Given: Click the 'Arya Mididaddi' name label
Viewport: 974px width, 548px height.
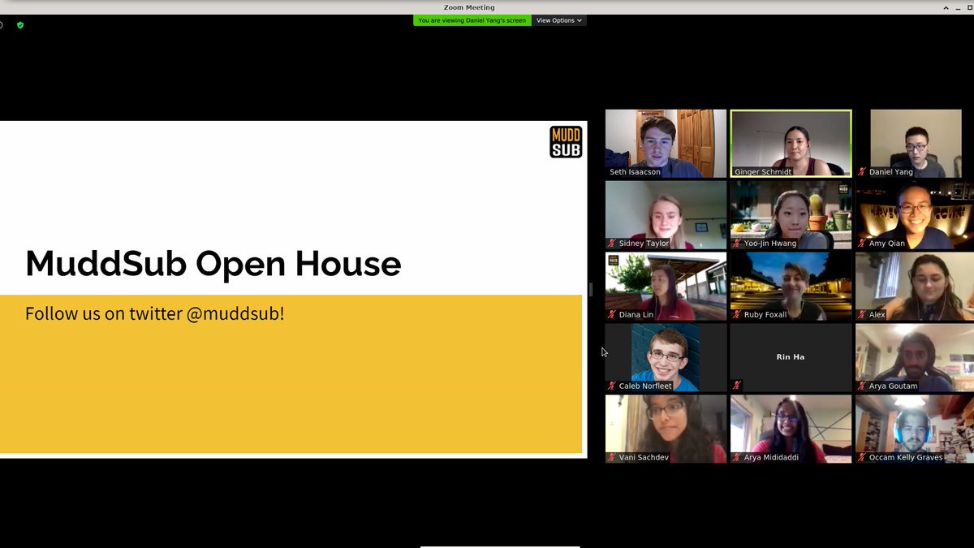Looking at the screenshot, I should coord(773,458).
